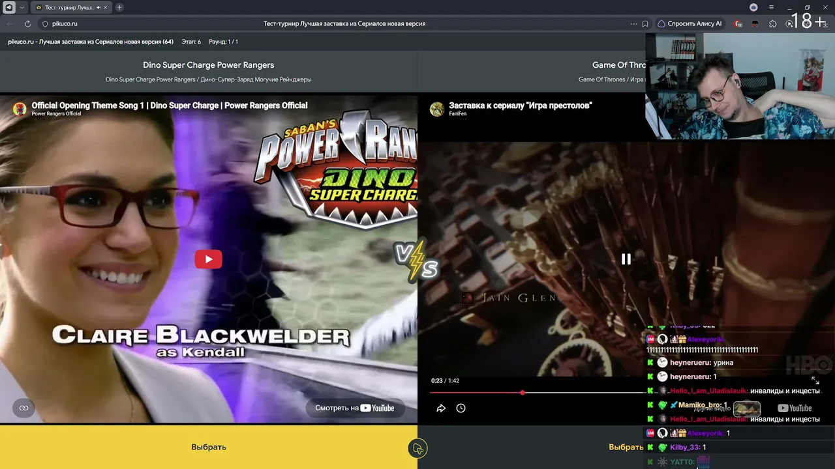Mute the browser audio indicator icon
The height and width of the screenshot is (469, 835).
point(9,7)
